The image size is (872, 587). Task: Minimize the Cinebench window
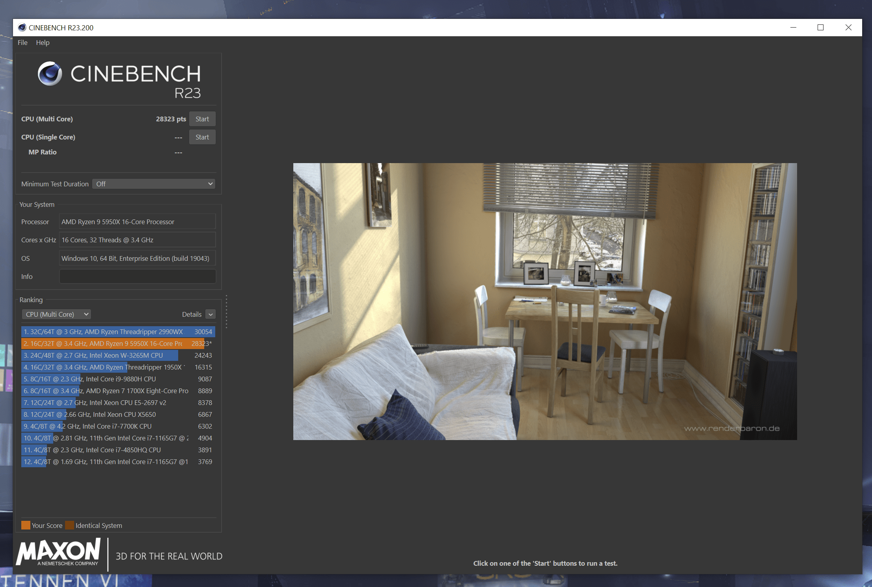(793, 28)
